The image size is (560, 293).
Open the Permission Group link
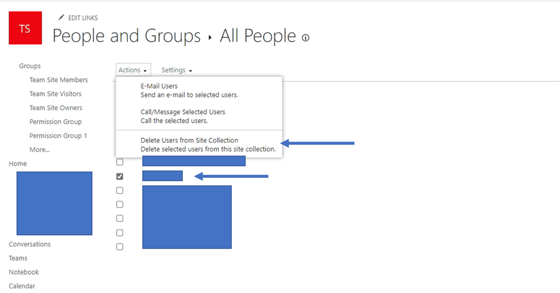click(x=55, y=122)
